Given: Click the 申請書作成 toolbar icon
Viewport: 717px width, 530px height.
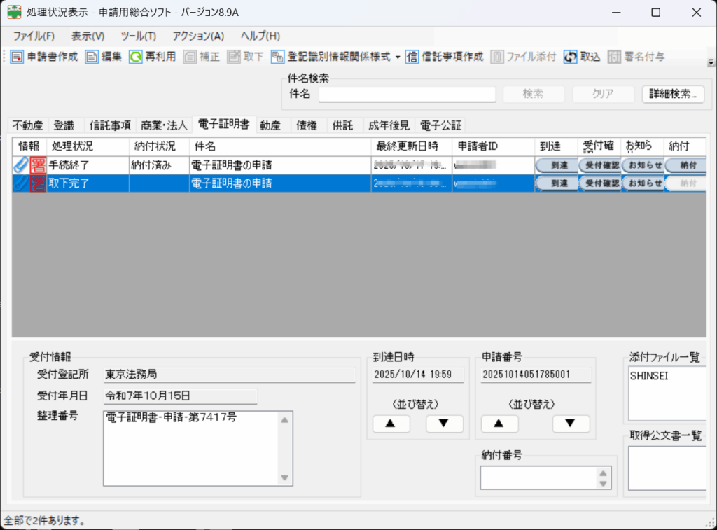Looking at the screenshot, I should [18, 57].
